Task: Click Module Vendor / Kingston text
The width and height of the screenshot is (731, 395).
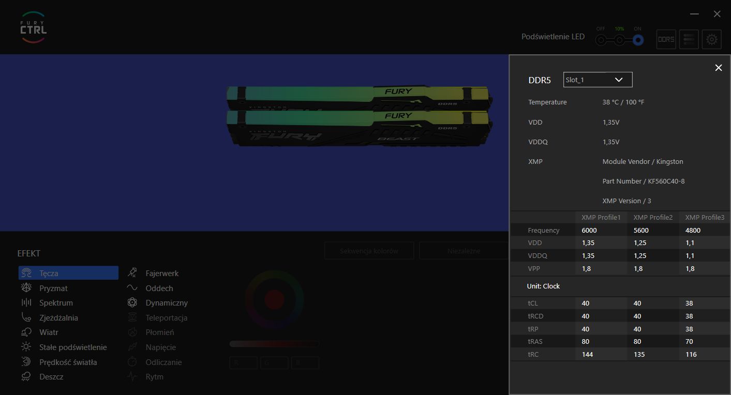Action: 643,161
